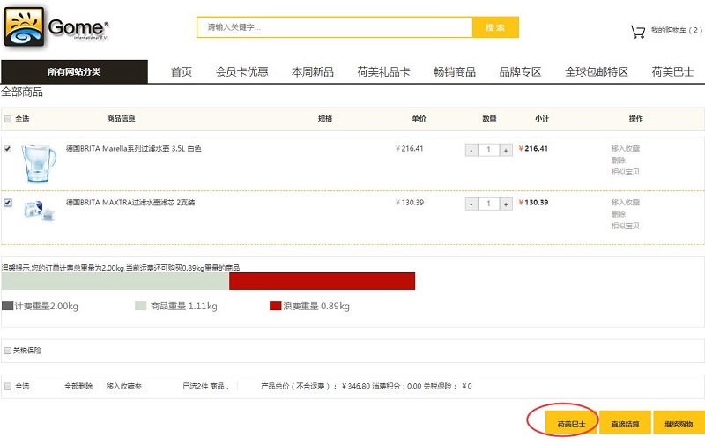Viewport: 705px width, 445px height.
Task: Click BRITA MAXTRA filter cartridge thumbnail
Action: tap(39, 211)
